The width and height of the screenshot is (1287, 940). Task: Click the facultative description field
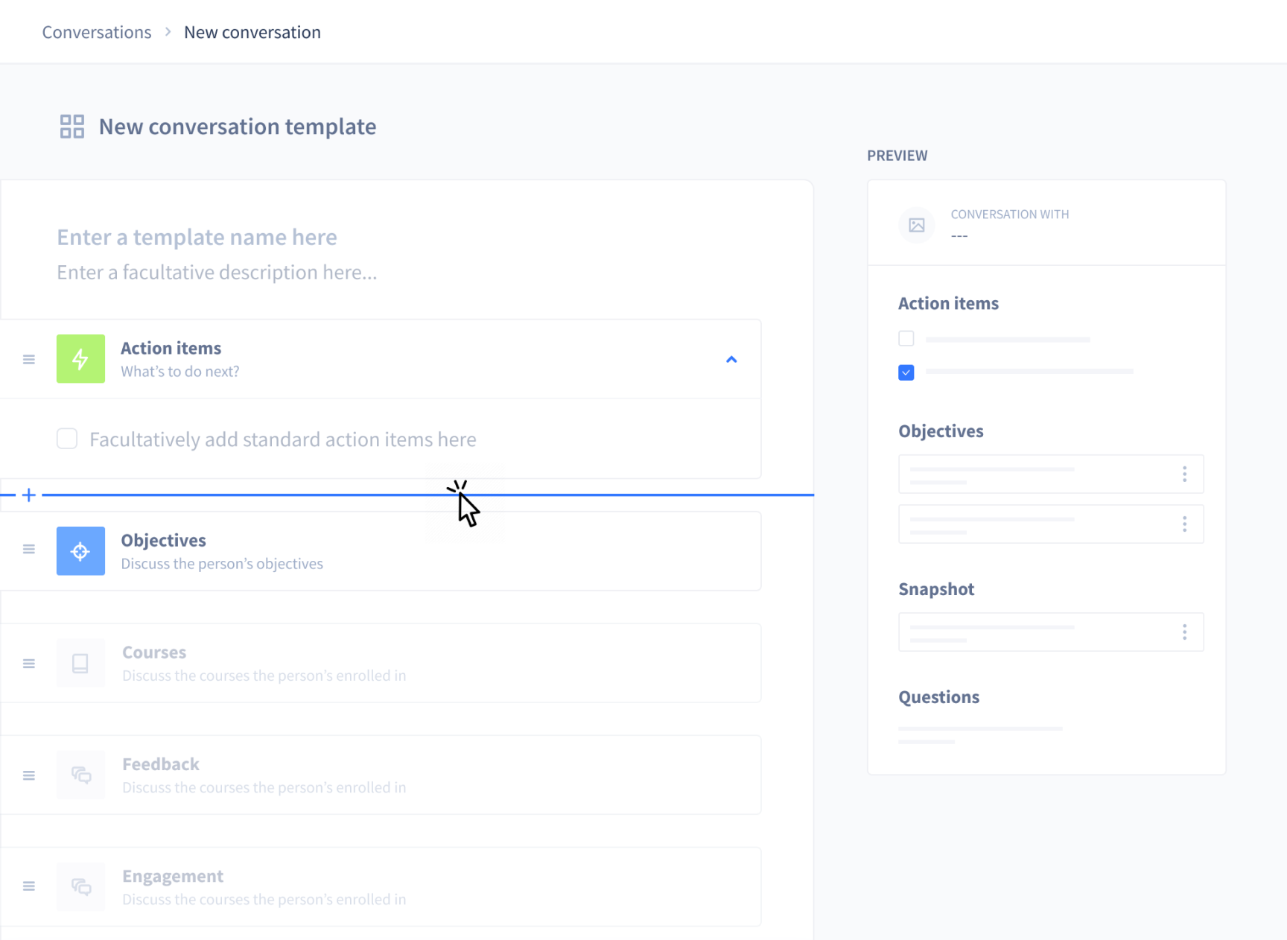[x=217, y=273]
